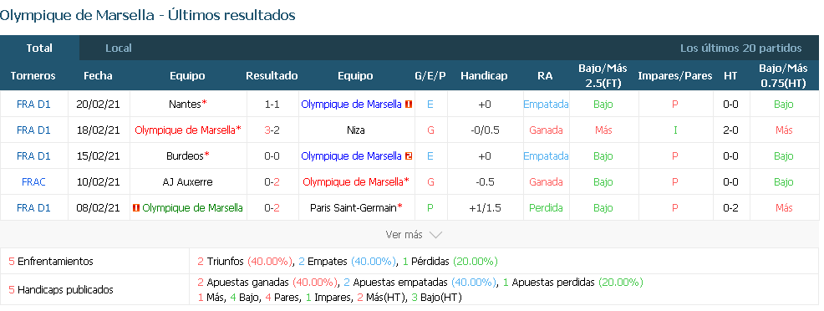Open the Los últimos 20 partidos selector
Viewport: 824px width, 311px height.
[741, 48]
